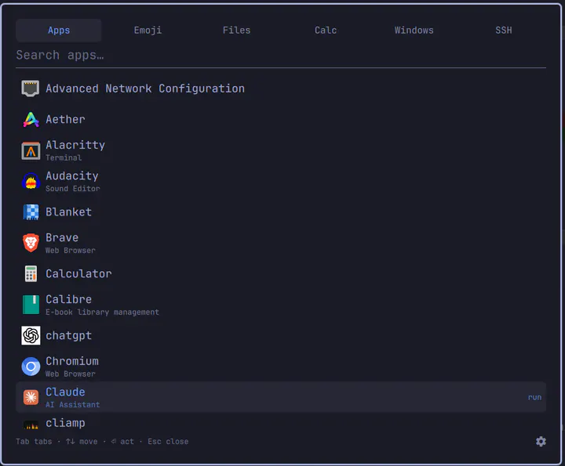Choose the cliamp entry name

pyautogui.click(x=65, y=423)
